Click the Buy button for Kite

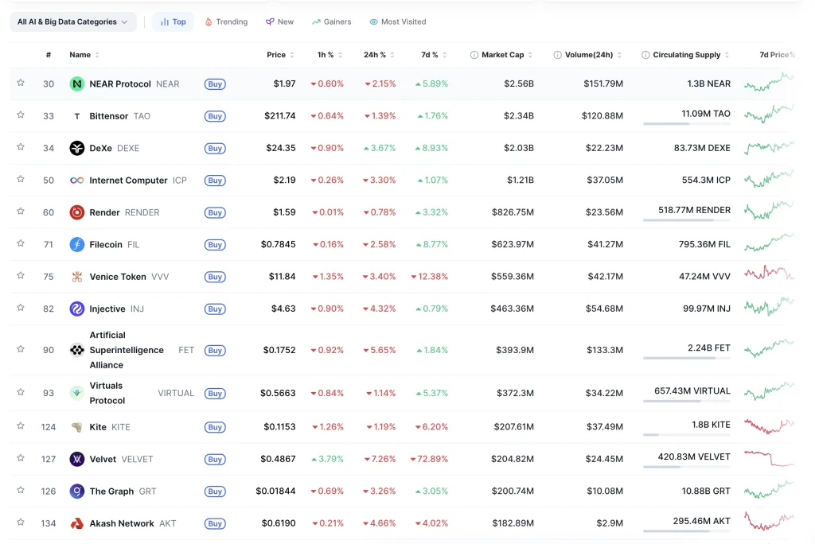click(x=215, y=428)
